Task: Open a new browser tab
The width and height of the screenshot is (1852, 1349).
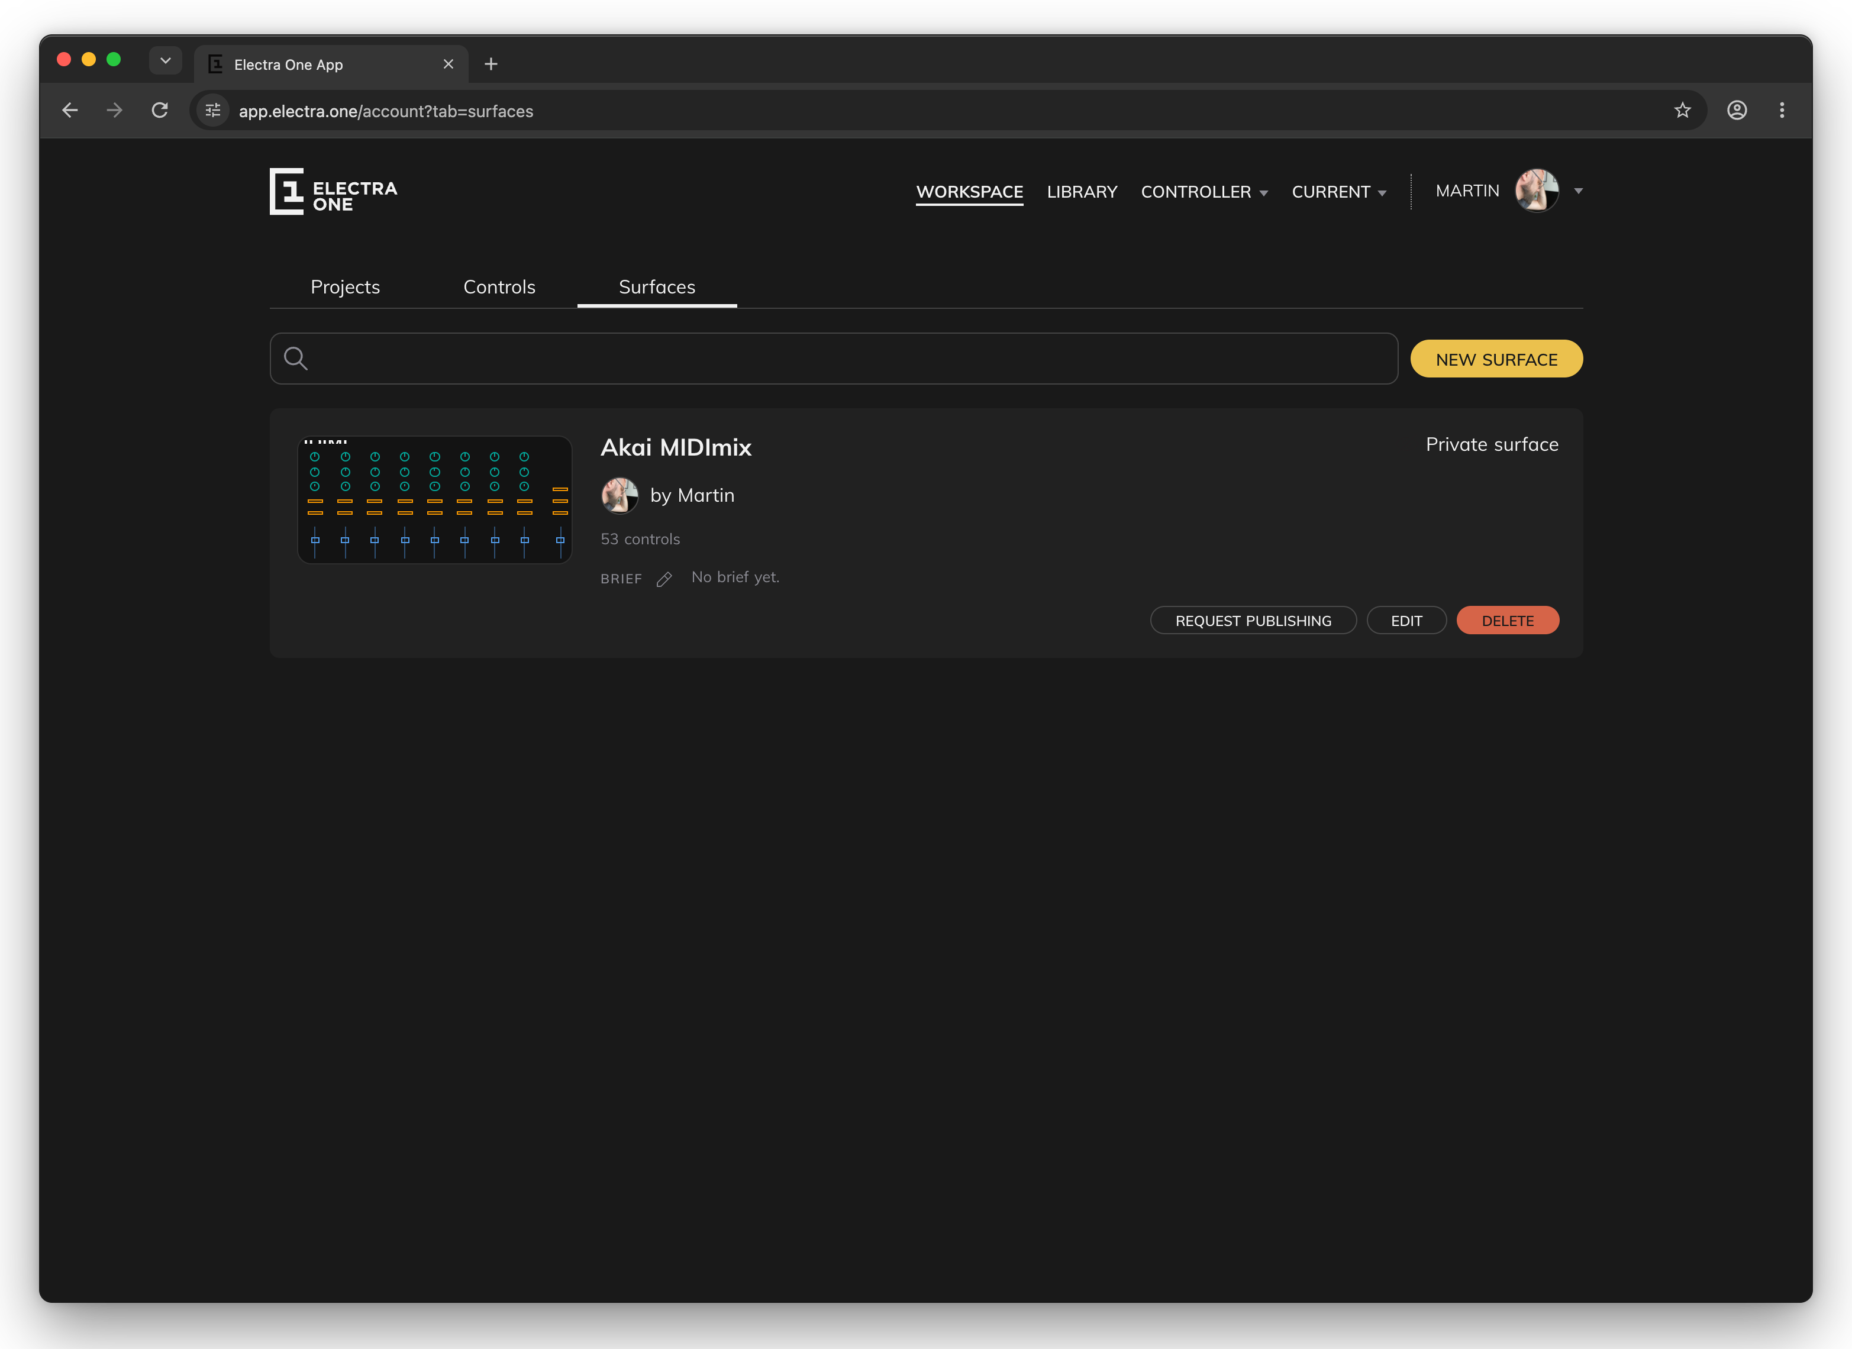Action: pos(491,64)
